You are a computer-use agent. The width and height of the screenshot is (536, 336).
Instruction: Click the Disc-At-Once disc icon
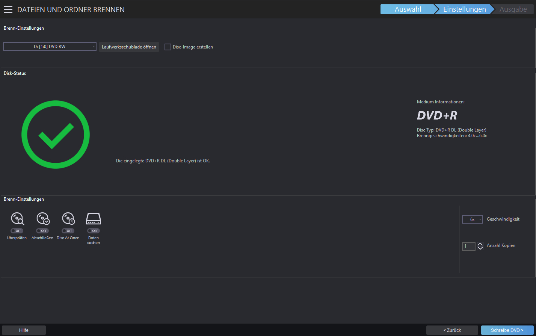click(68, 219)
